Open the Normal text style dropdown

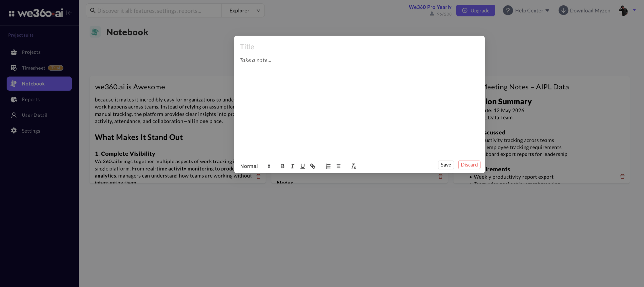pyautogui.click(x=255, y=166)
